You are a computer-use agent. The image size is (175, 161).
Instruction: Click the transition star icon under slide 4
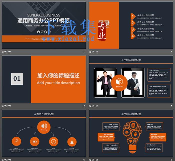[90, 106]
